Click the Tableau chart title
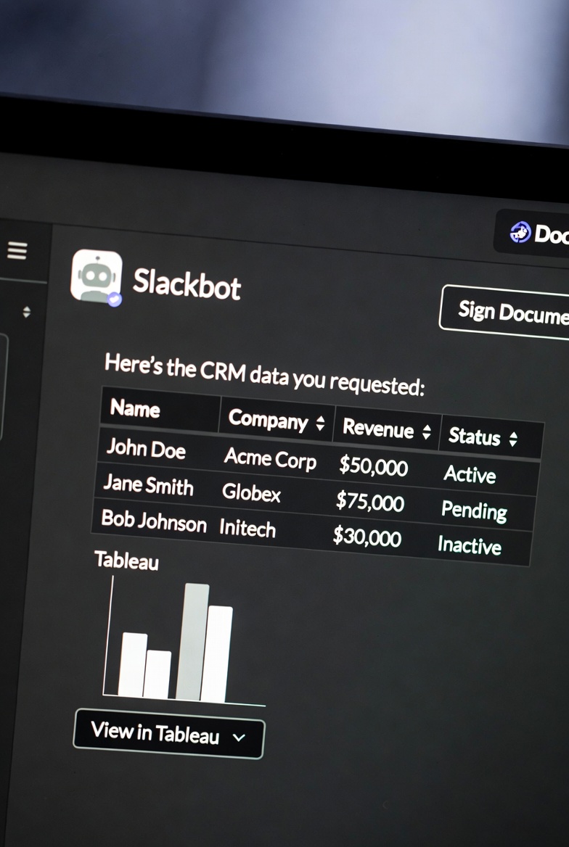The width and height of the screenshot is (569, 847). coord(126,561)
